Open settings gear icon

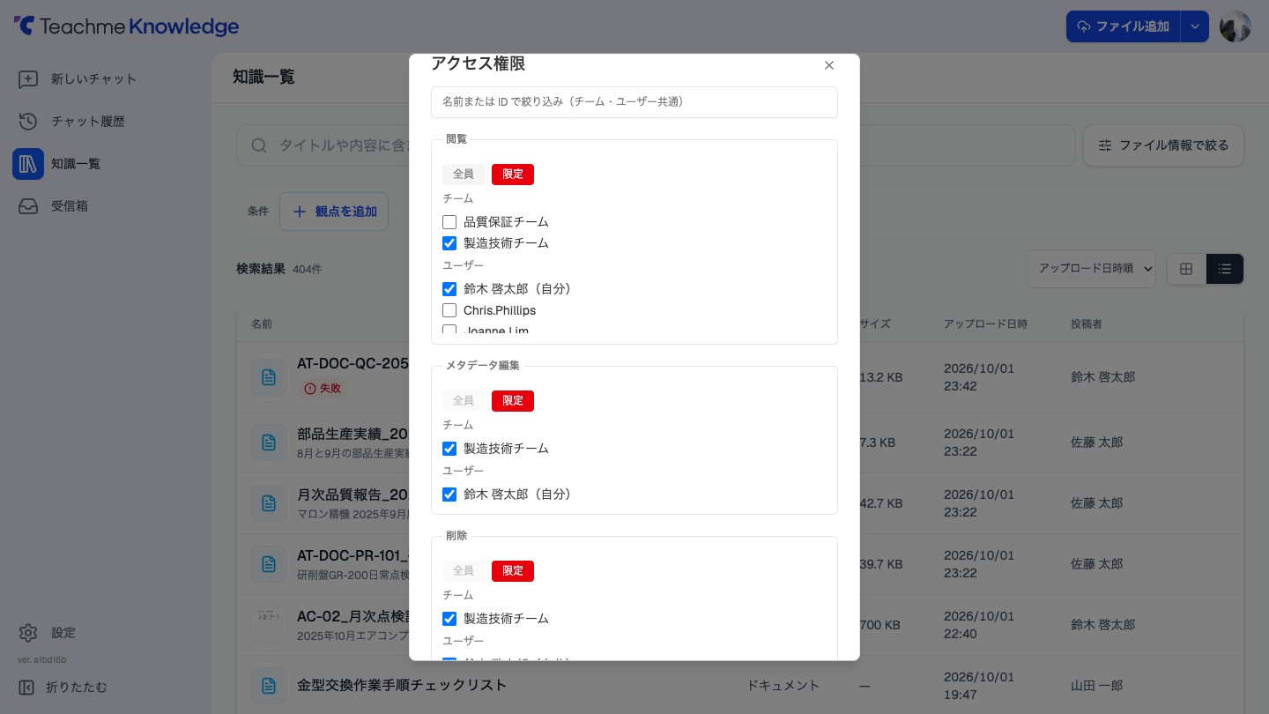pos(28,633)
